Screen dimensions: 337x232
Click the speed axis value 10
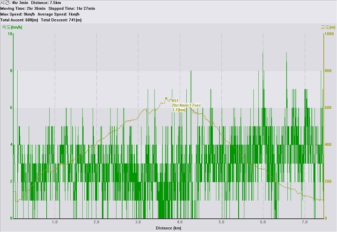(10, 34)
